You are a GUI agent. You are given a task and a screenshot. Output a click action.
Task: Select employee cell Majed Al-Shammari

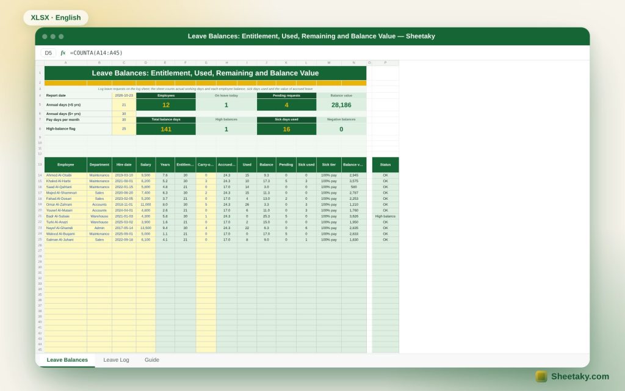(x=65, y=192)
